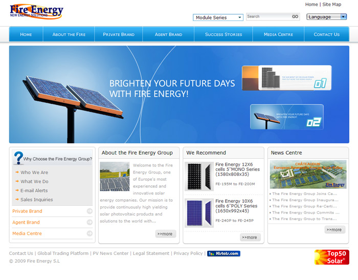Open PV News Center footer link
This screenshot has height=280, width=358.
point(110,253)
